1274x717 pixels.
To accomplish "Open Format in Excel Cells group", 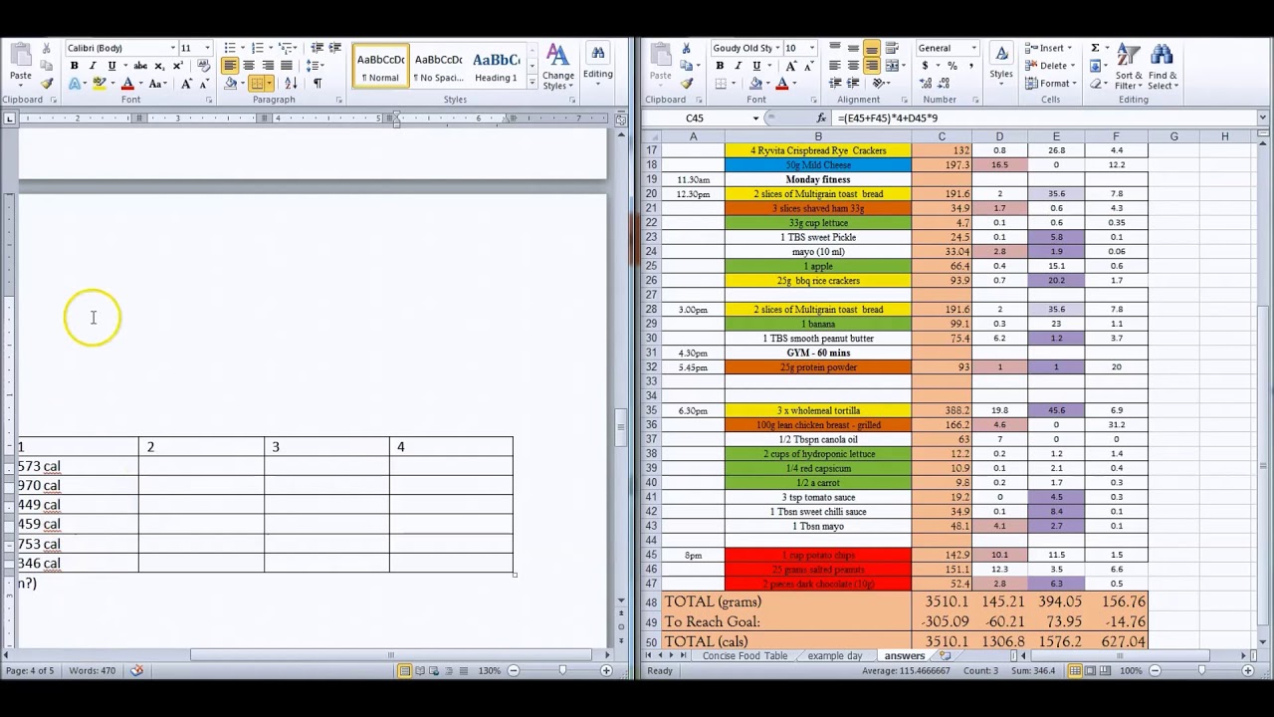I will coord(1050,84).
